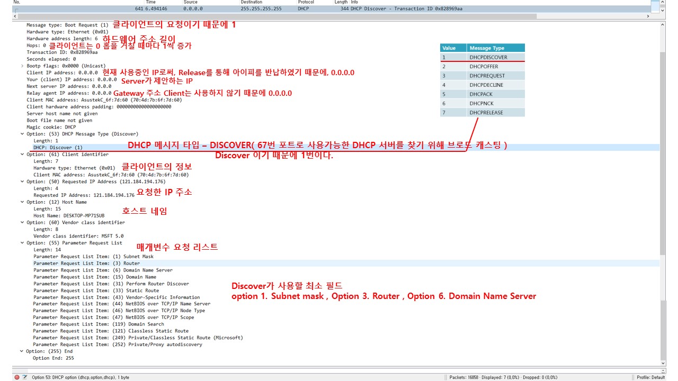Select list item (43) Vendor-Specific Information
Screen dimensions: 678x381
coord(117,298)
